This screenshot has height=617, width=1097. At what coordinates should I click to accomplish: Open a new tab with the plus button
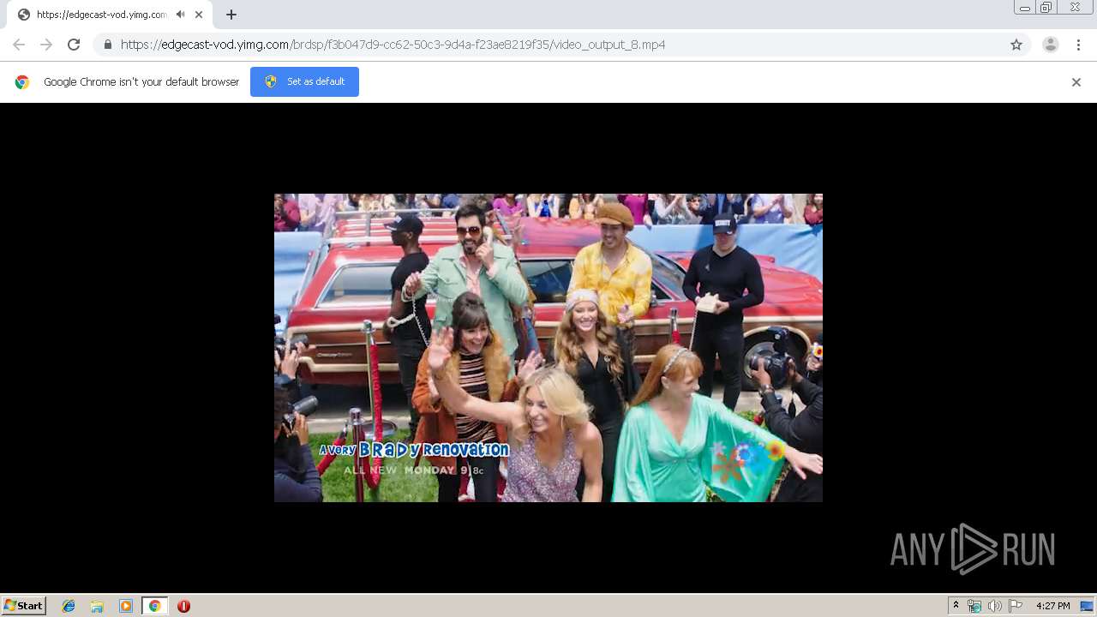(x=231, y=15)
